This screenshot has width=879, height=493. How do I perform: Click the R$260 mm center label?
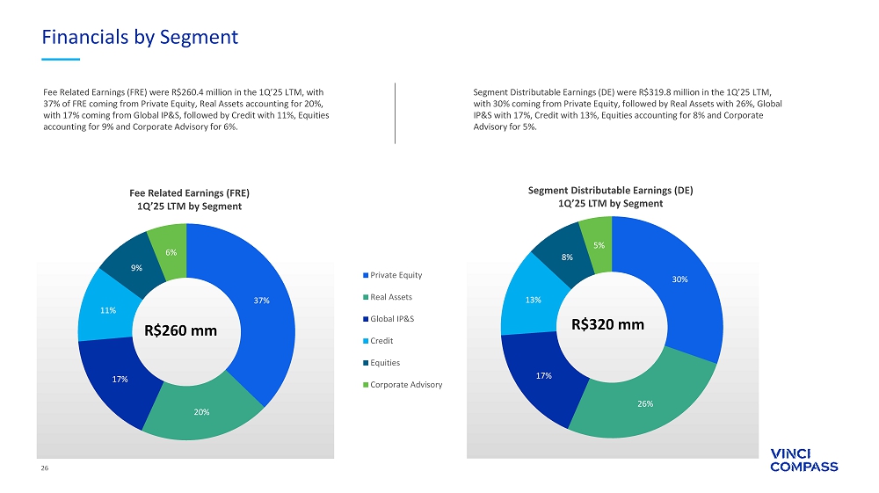point(180,330)
